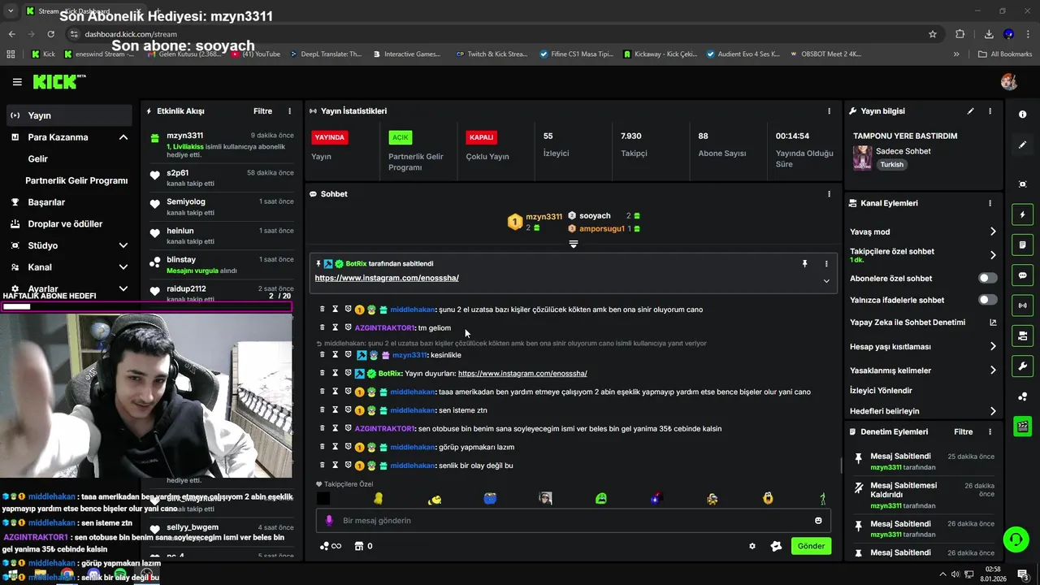Open Partnerlik Gelir Programı page
The width and height of the screenshot is (1040, 585).
coord(76,180)
